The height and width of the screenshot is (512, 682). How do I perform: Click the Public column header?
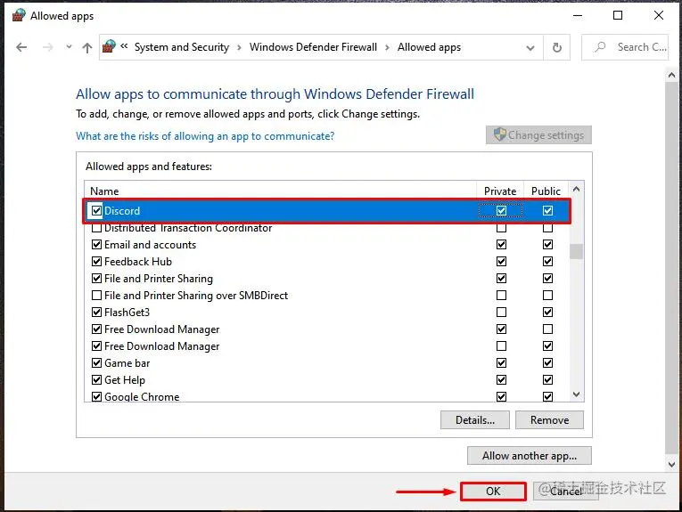point(546,191)
